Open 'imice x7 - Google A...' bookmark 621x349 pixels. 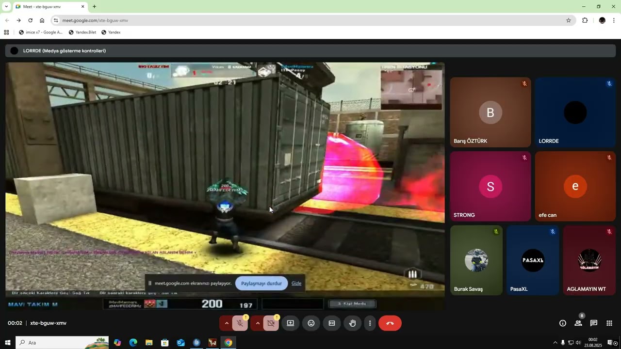pyautogui.click(x=41, y=32)
